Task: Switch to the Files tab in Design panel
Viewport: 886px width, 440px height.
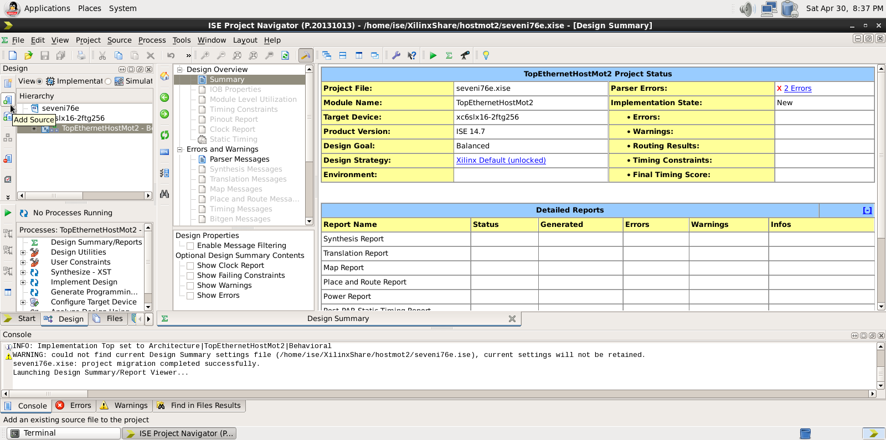Action: (109, 319)
